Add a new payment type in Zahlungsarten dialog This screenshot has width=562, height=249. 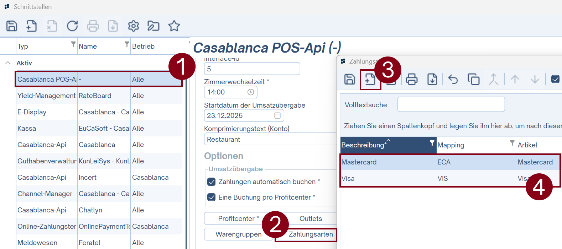pos(370,79)
